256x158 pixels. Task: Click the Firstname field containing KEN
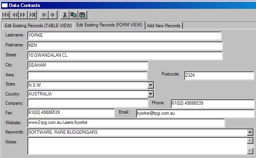(125, 46)
